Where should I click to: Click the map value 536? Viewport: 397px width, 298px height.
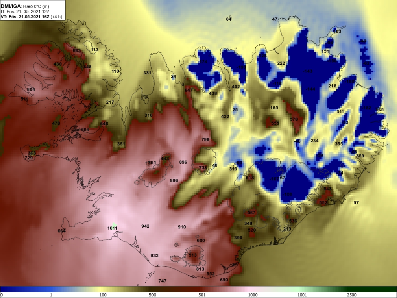click(x=293, y=221)
